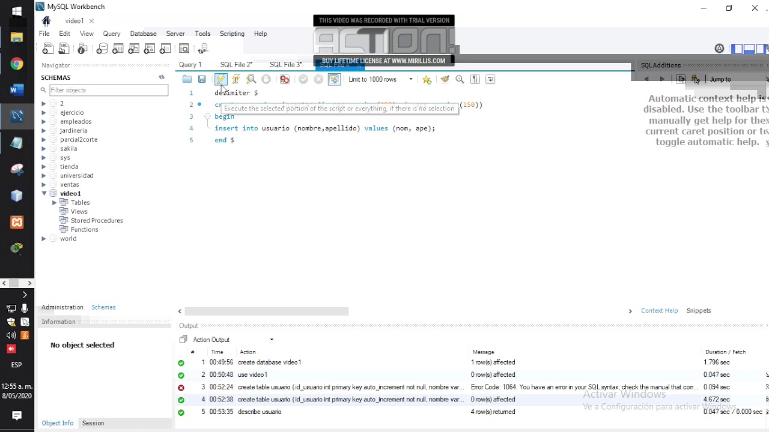Switch to the Session tab
Screen dimensions: 769x432
point(93,423)
